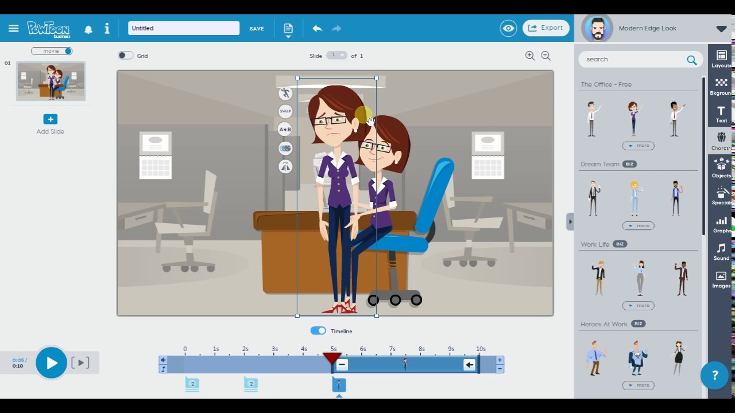Expand more in Work Life

[x=638, y=305]
